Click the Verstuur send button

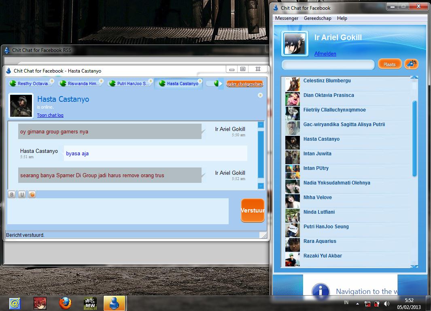coord(253,210)
